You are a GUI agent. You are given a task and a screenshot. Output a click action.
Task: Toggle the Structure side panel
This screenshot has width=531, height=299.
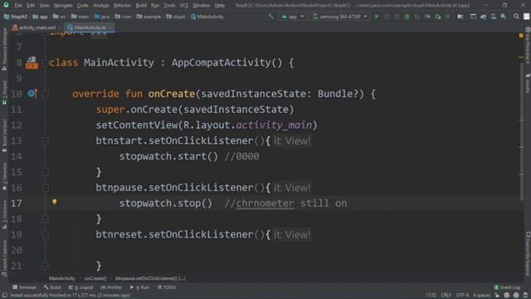click(x=4, y=215)
